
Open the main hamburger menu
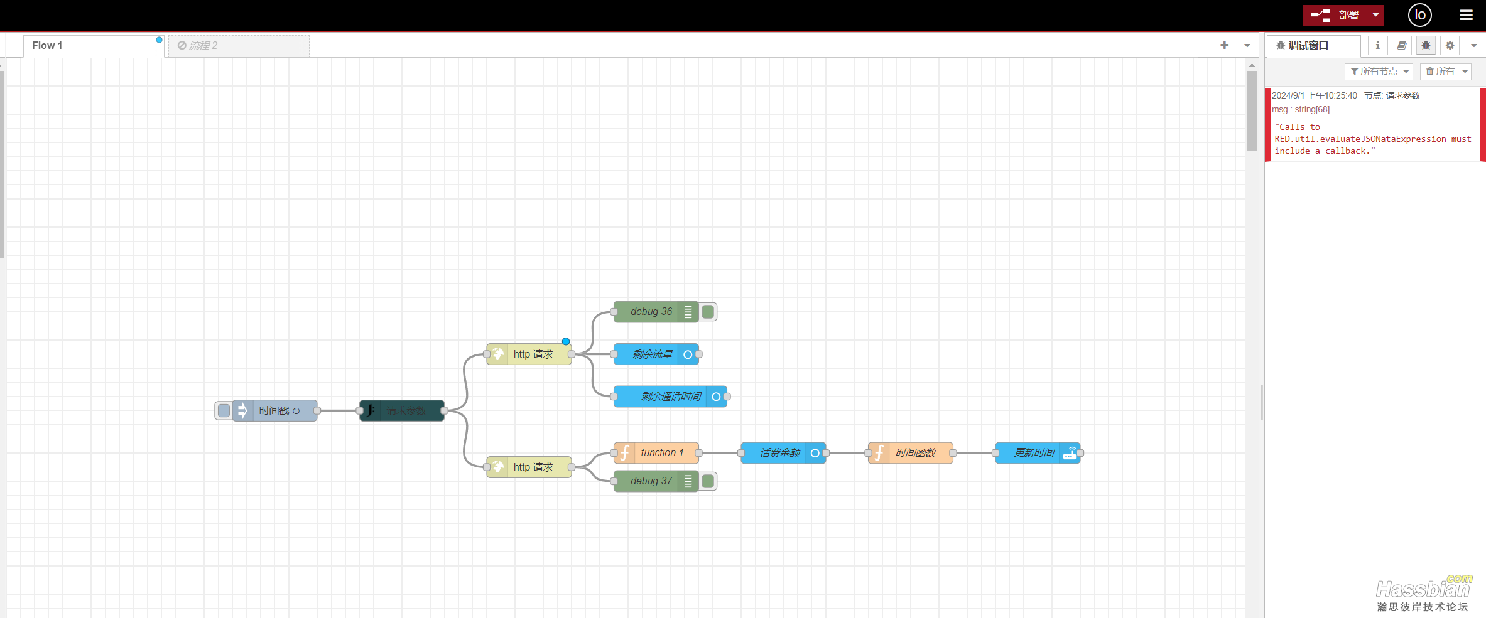point(1467,15)
